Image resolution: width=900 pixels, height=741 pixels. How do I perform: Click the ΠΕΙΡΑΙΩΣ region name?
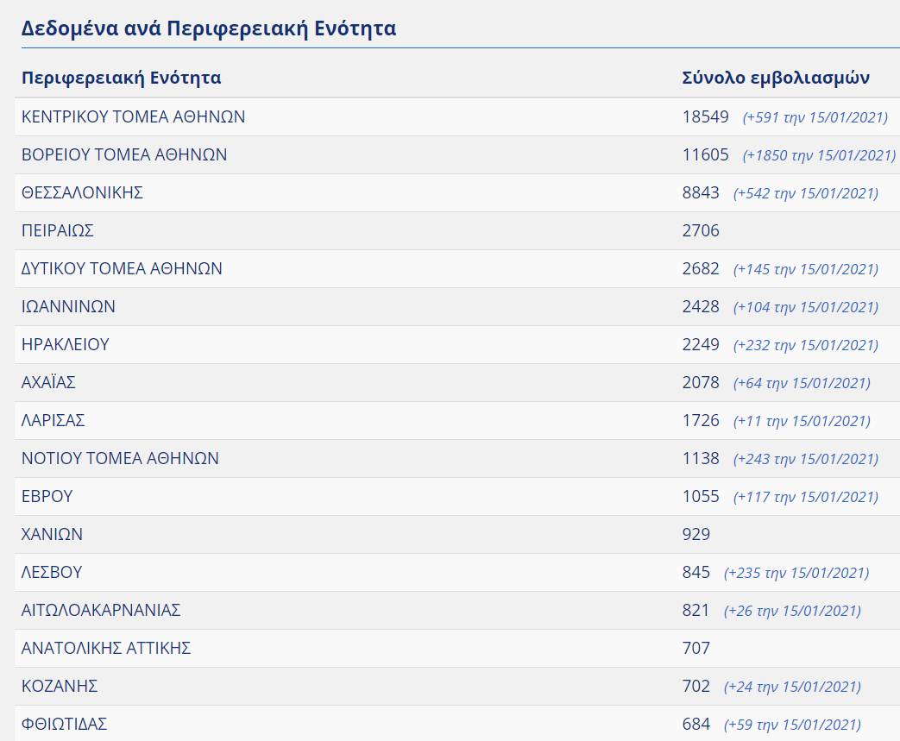click(57, 230)
